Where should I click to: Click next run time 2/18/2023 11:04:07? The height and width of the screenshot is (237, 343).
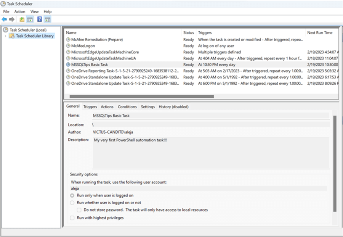[322, 58]
